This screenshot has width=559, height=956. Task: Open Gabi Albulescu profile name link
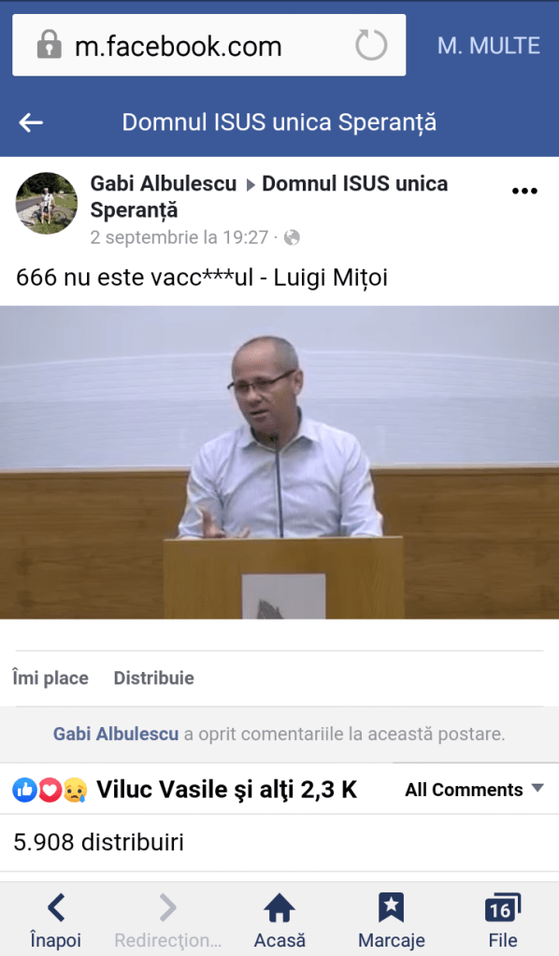(164, 183)
